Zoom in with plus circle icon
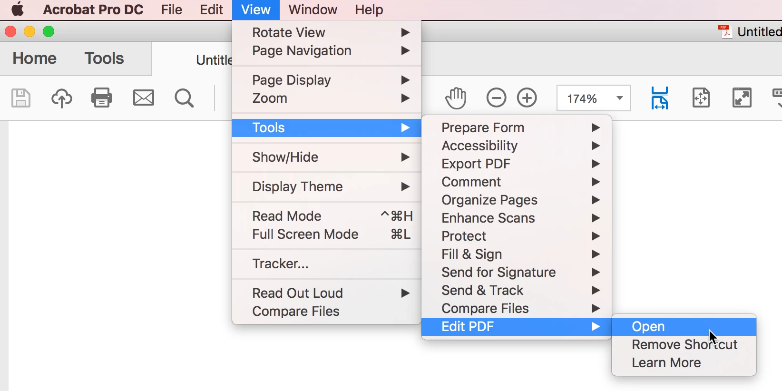The height and width of the screenshot is (391, 782). [527, 98]
